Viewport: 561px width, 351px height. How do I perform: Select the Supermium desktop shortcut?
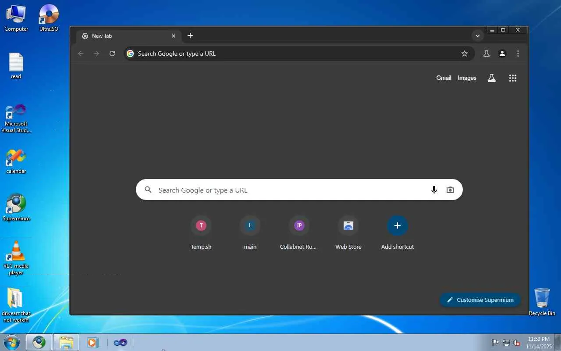(16, 208)
